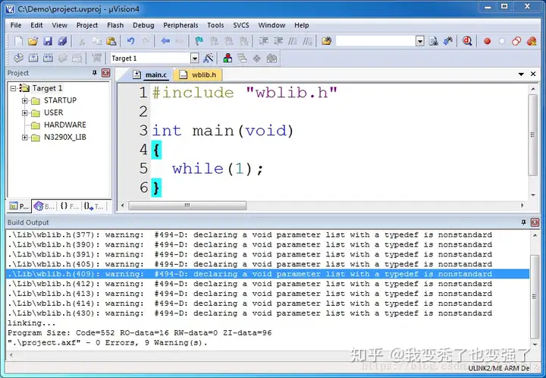Screen dimensions: 546x378
Task: Click the Paste clipboard icon
Action: click(x=111, y=41)
